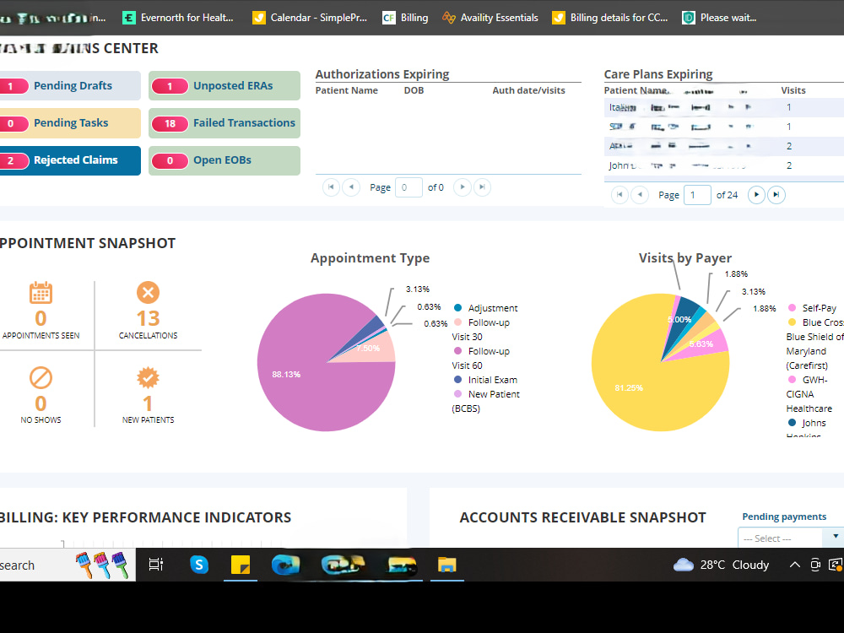Toggle the Initial Exam legend entry

pos(486,380)
